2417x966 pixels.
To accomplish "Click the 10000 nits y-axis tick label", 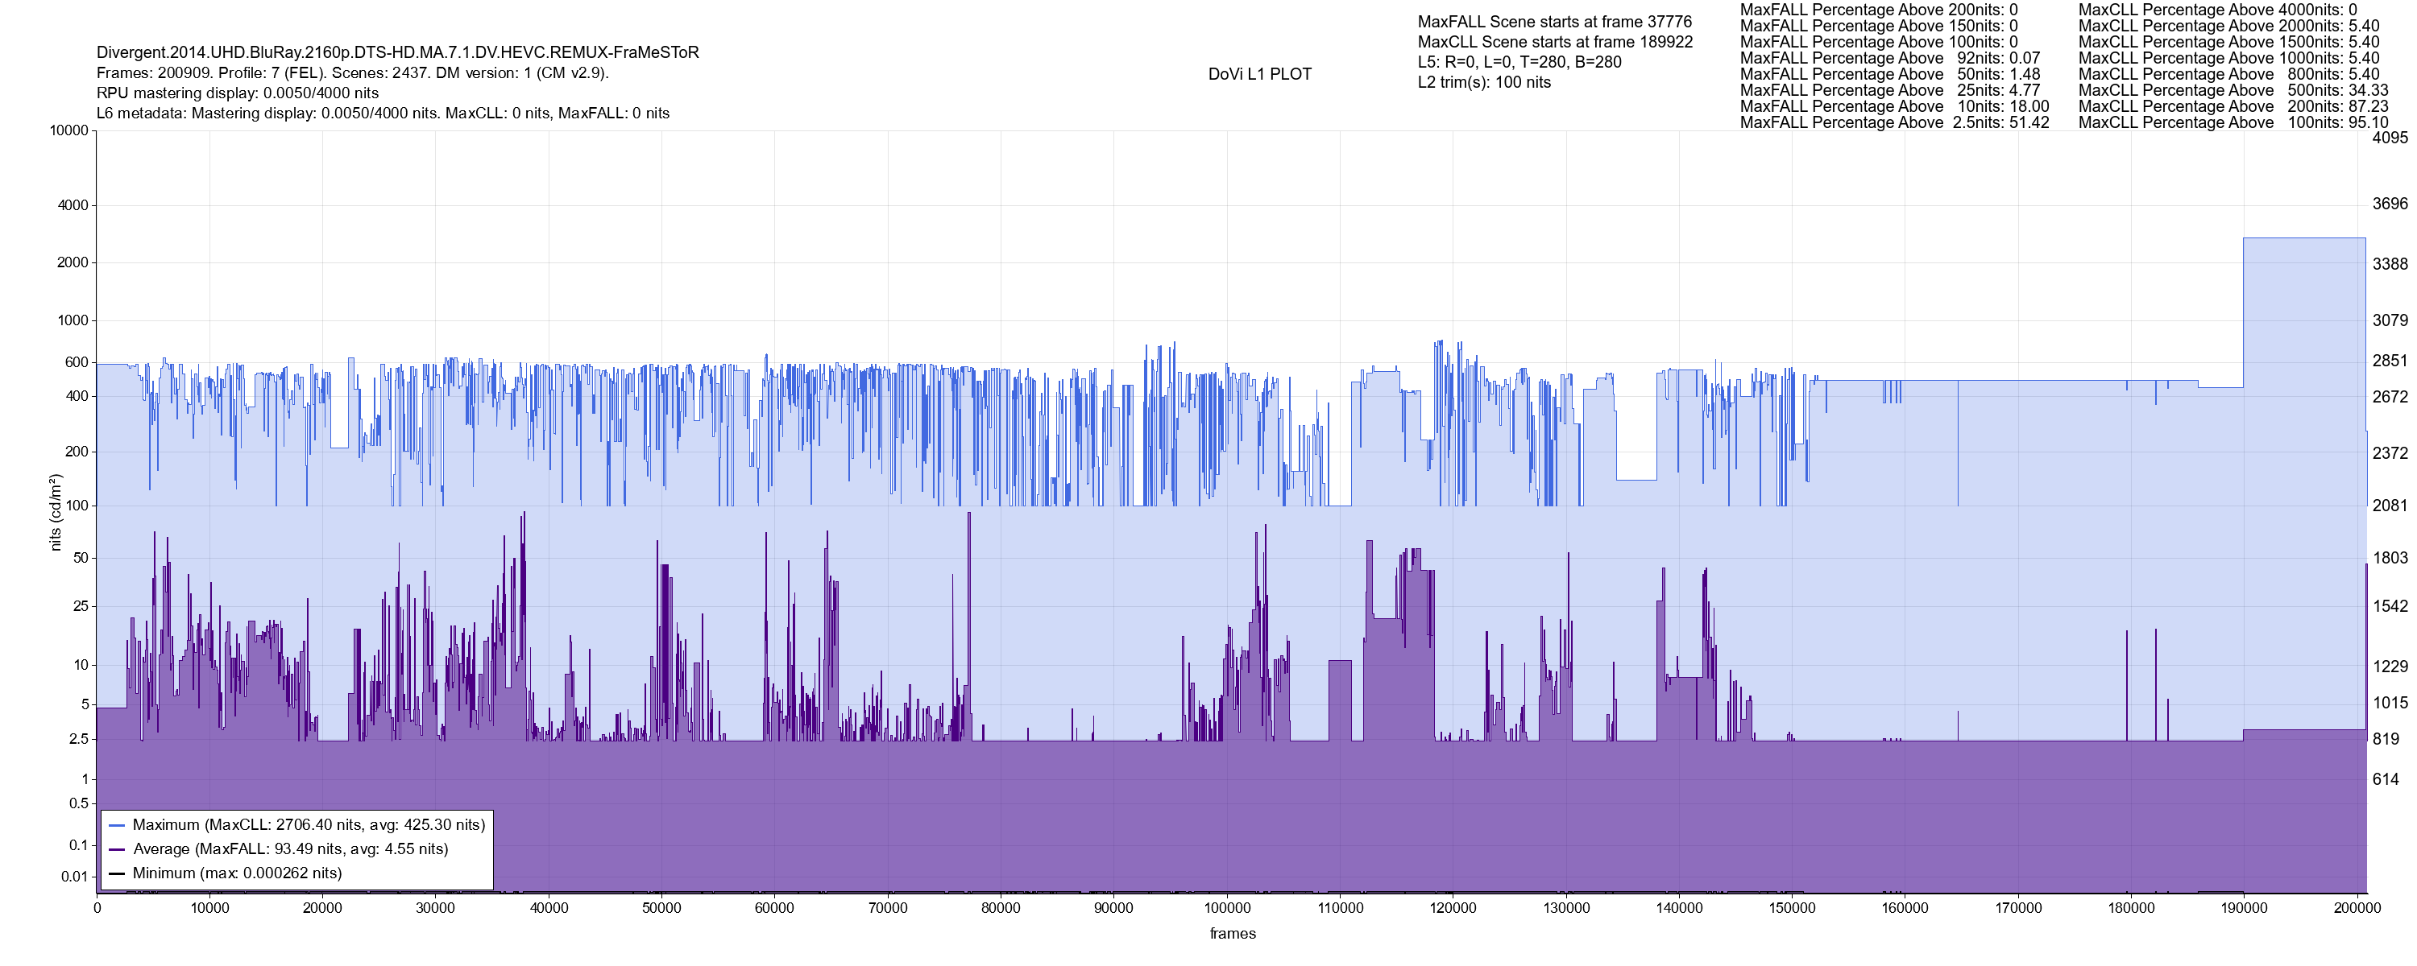I will point(69,130).
